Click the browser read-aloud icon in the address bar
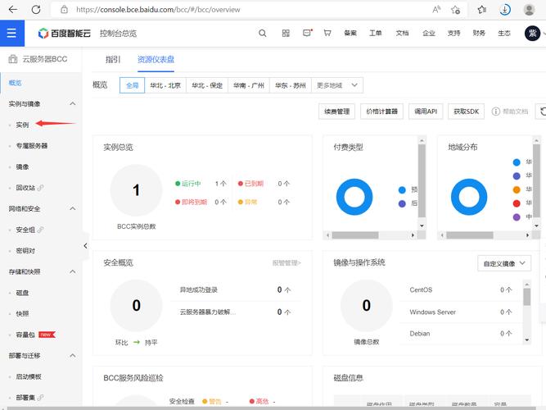This screenshot has height=410, width=546. [x=436, y=9]
